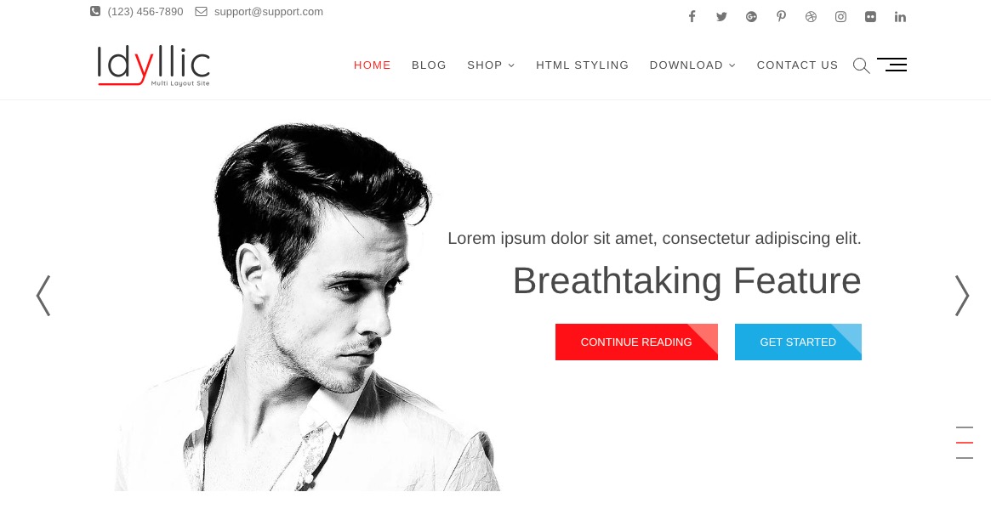The image size is (991, 509).
Task: Open the search magnifier in header
Action: [x=861, y=65]
